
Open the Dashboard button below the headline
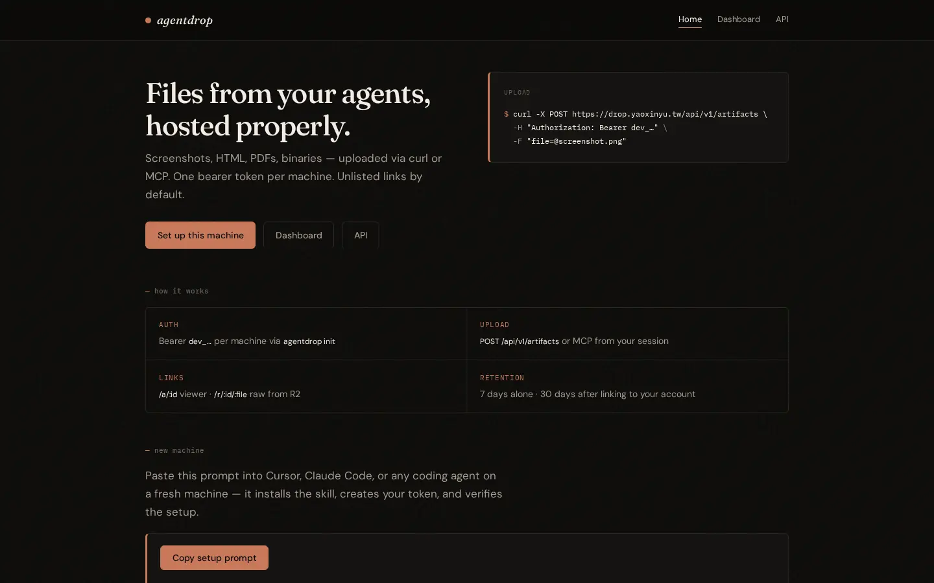click(298, 235)
